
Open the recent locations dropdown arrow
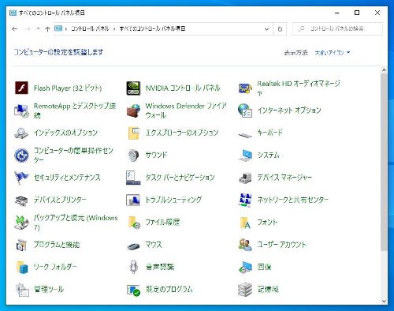pos(38,28)
